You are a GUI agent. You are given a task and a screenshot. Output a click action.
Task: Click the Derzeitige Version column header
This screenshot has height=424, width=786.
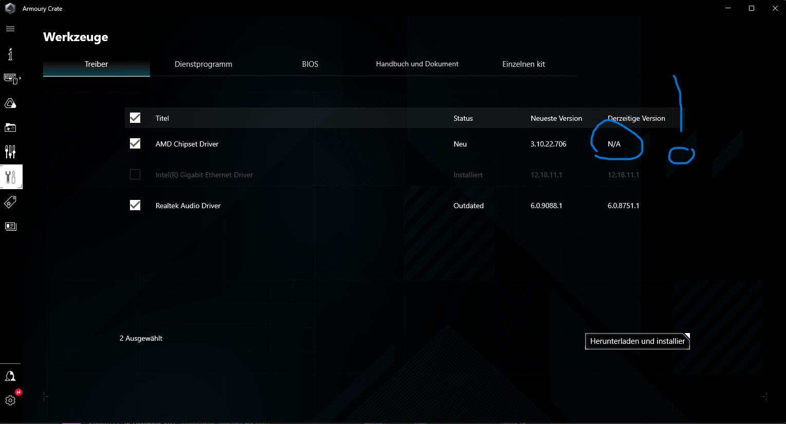pos(637,118)
